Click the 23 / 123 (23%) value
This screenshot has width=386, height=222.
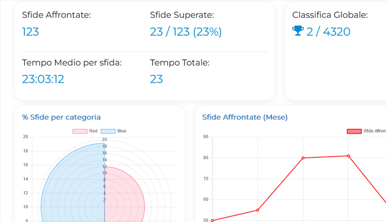(186, 32)
